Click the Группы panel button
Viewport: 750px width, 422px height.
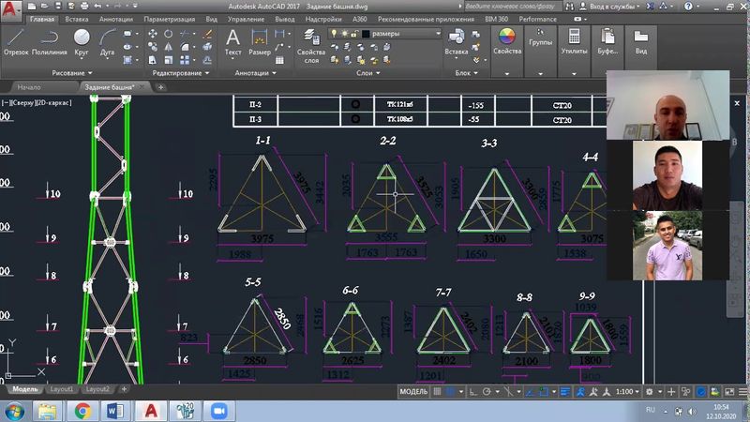tap(541, 41)
